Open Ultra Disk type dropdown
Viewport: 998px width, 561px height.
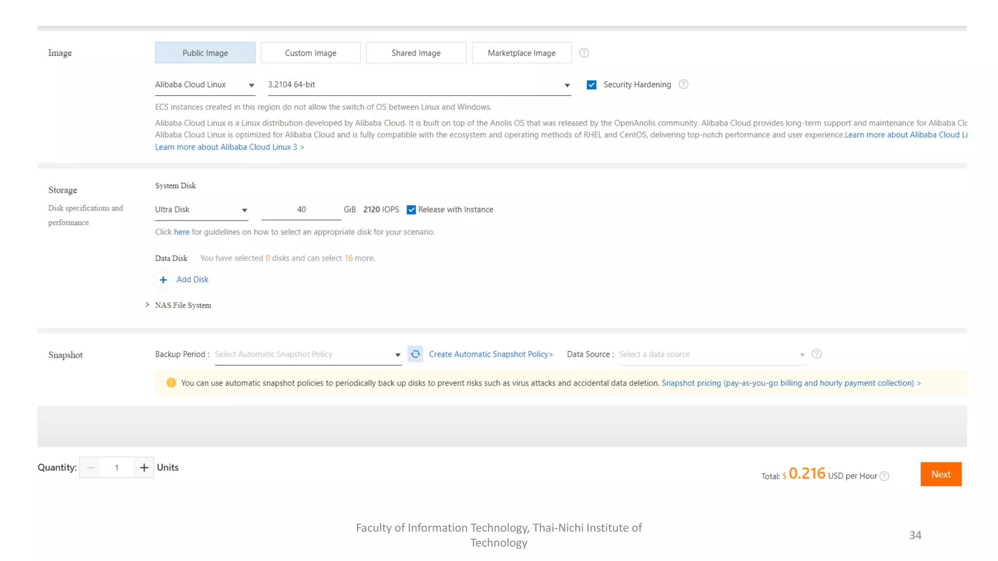pos(201,210)
